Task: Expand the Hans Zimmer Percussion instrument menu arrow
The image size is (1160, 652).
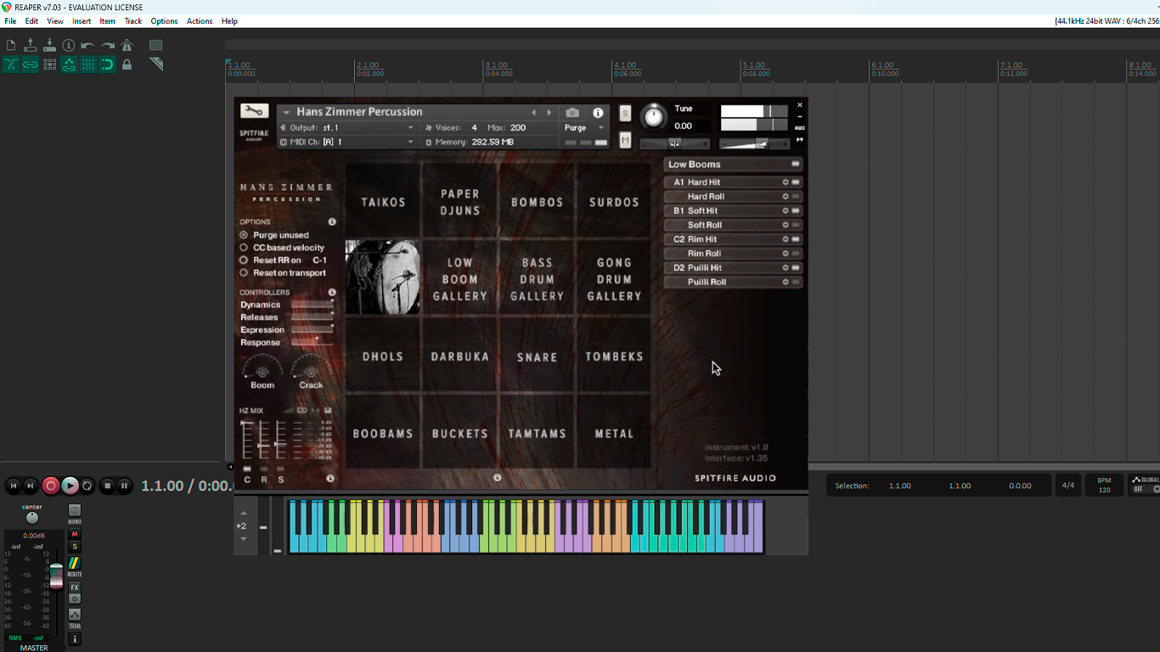Action: (286, 112)
